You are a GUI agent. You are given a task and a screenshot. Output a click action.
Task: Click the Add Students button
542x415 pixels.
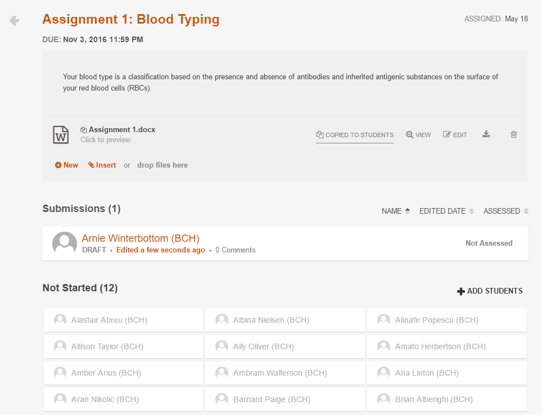490,291
